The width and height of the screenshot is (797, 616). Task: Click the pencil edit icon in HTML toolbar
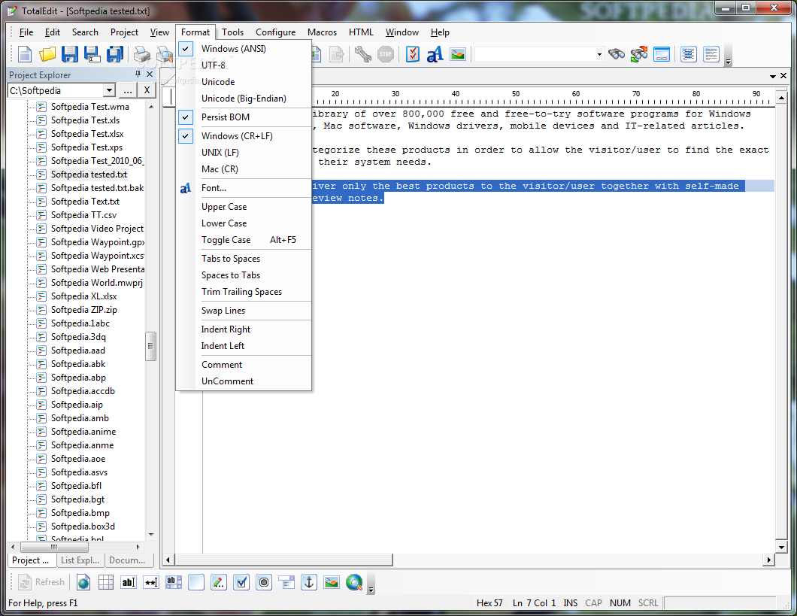pos(219,582)
